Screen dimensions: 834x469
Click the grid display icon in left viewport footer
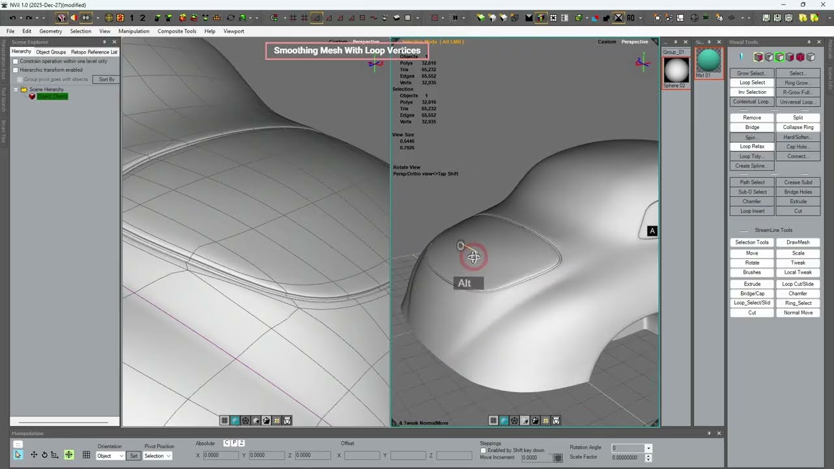pyautogui.click(x=224, y=421)
